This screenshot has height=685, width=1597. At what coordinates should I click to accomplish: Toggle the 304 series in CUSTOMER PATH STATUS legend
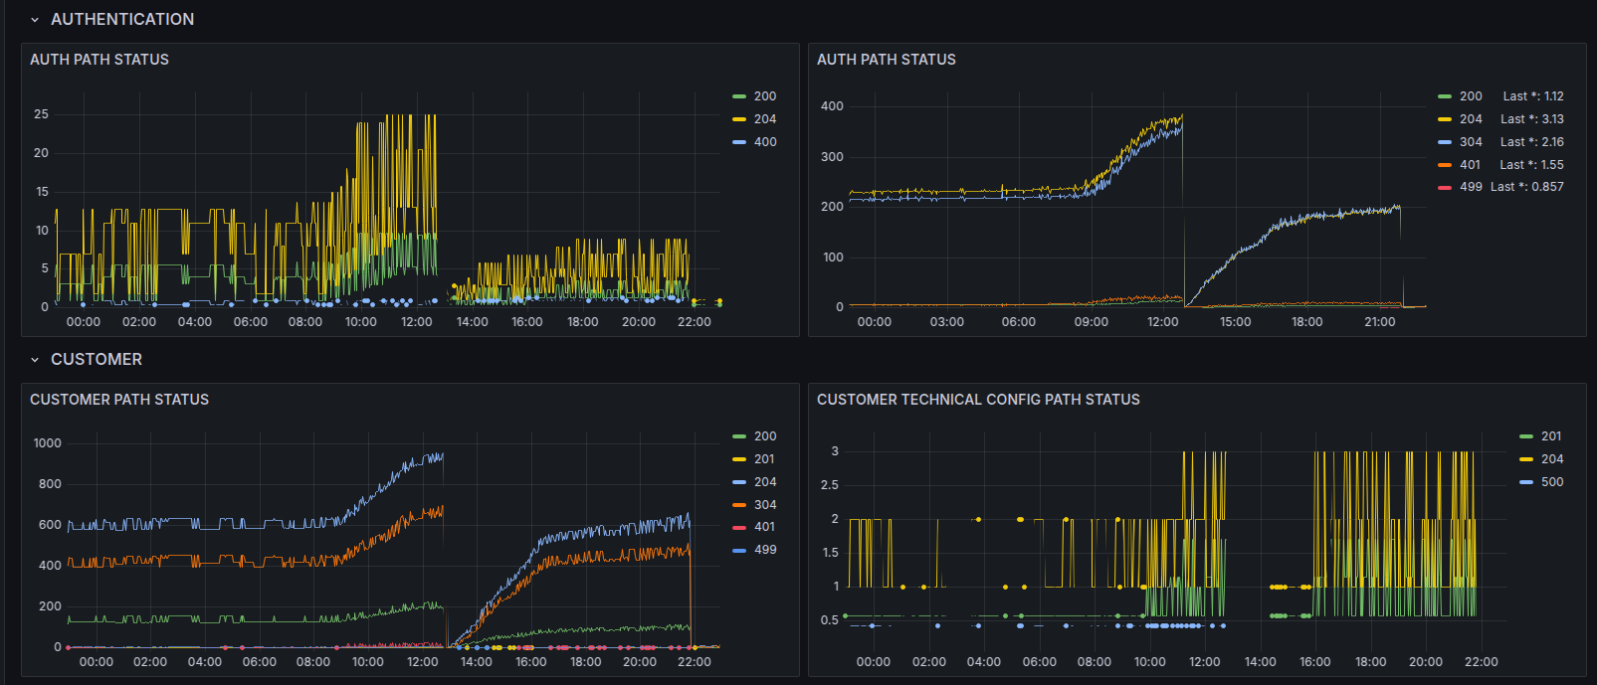pyautogui.click(x=765, y=505)
